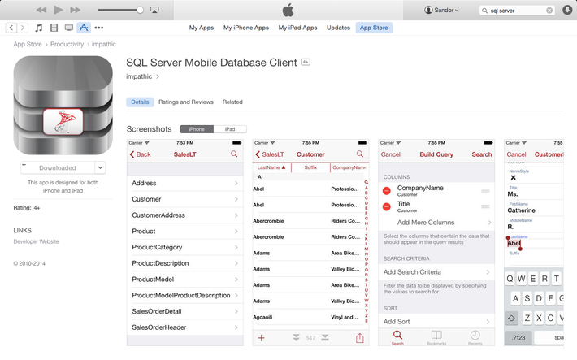Image resolution: width=577 pixels, height=360 pixels.
Task: Open the downloads arrow icon
Action: tap(567, 10)
